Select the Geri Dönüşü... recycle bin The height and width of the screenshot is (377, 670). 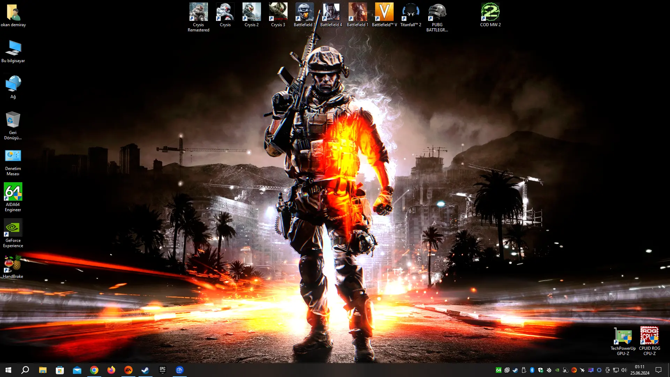13,126
